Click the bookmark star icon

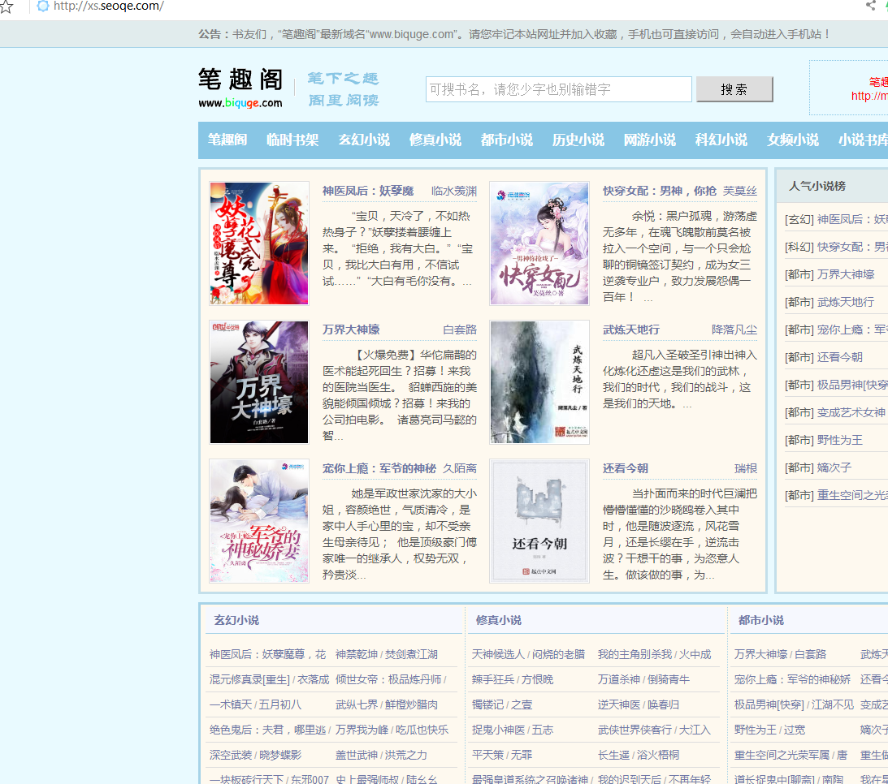pos(6,6)
